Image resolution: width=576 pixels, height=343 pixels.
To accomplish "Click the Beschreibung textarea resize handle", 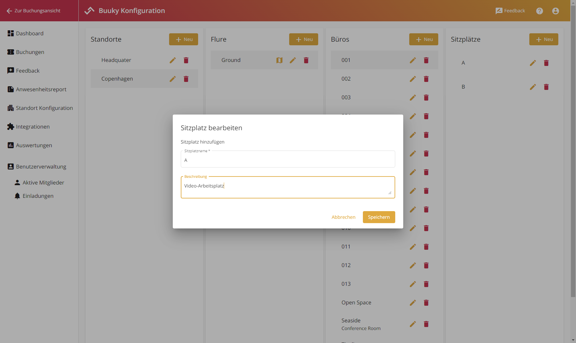I will tap(390, 192).
